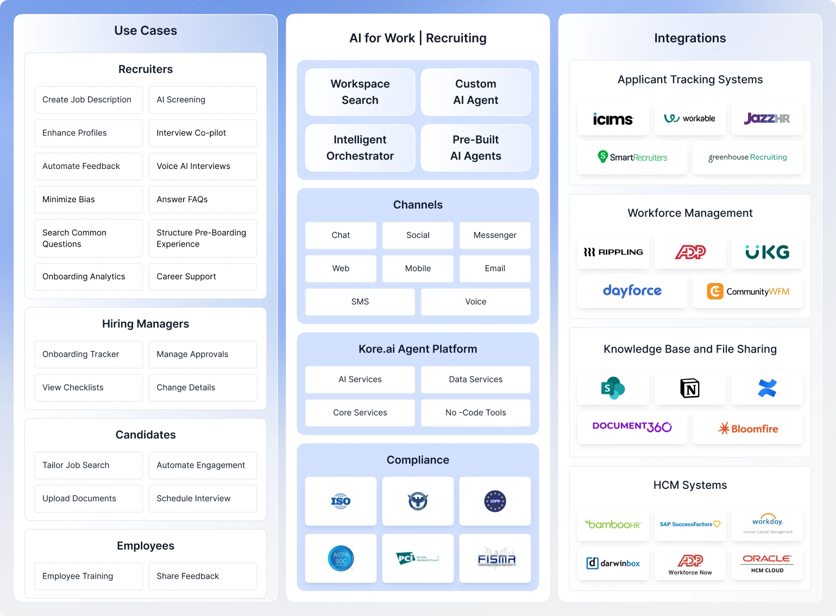Viewport: 836px width, 616px height.
Task: Select the Social channel
Action: click(418, 235)
